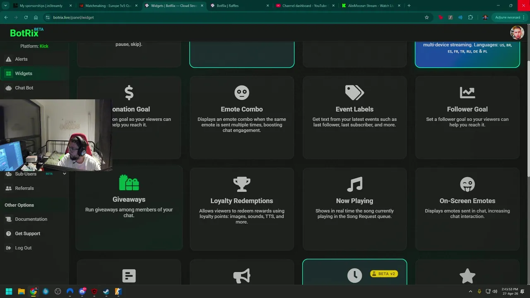
Task: Click the Log Out icon
Action: click(x=8, y=248)
